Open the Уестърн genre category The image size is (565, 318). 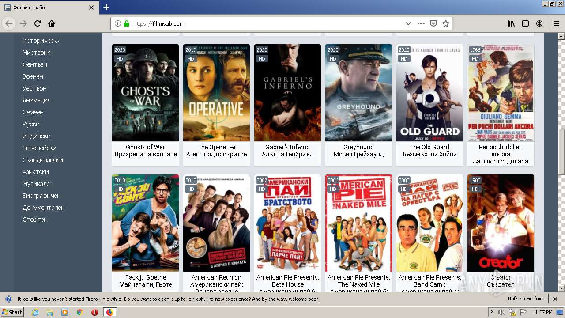pyautogui.click(x=34, y=88)
